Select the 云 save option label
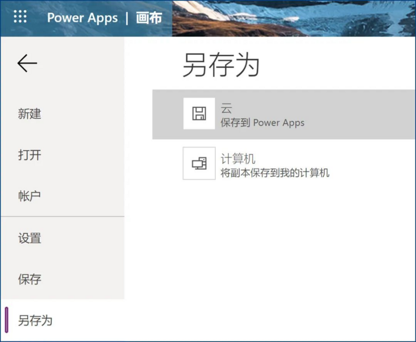Image resolution: width=416 pixels, height=342 pixels. [x=226, y=108]
